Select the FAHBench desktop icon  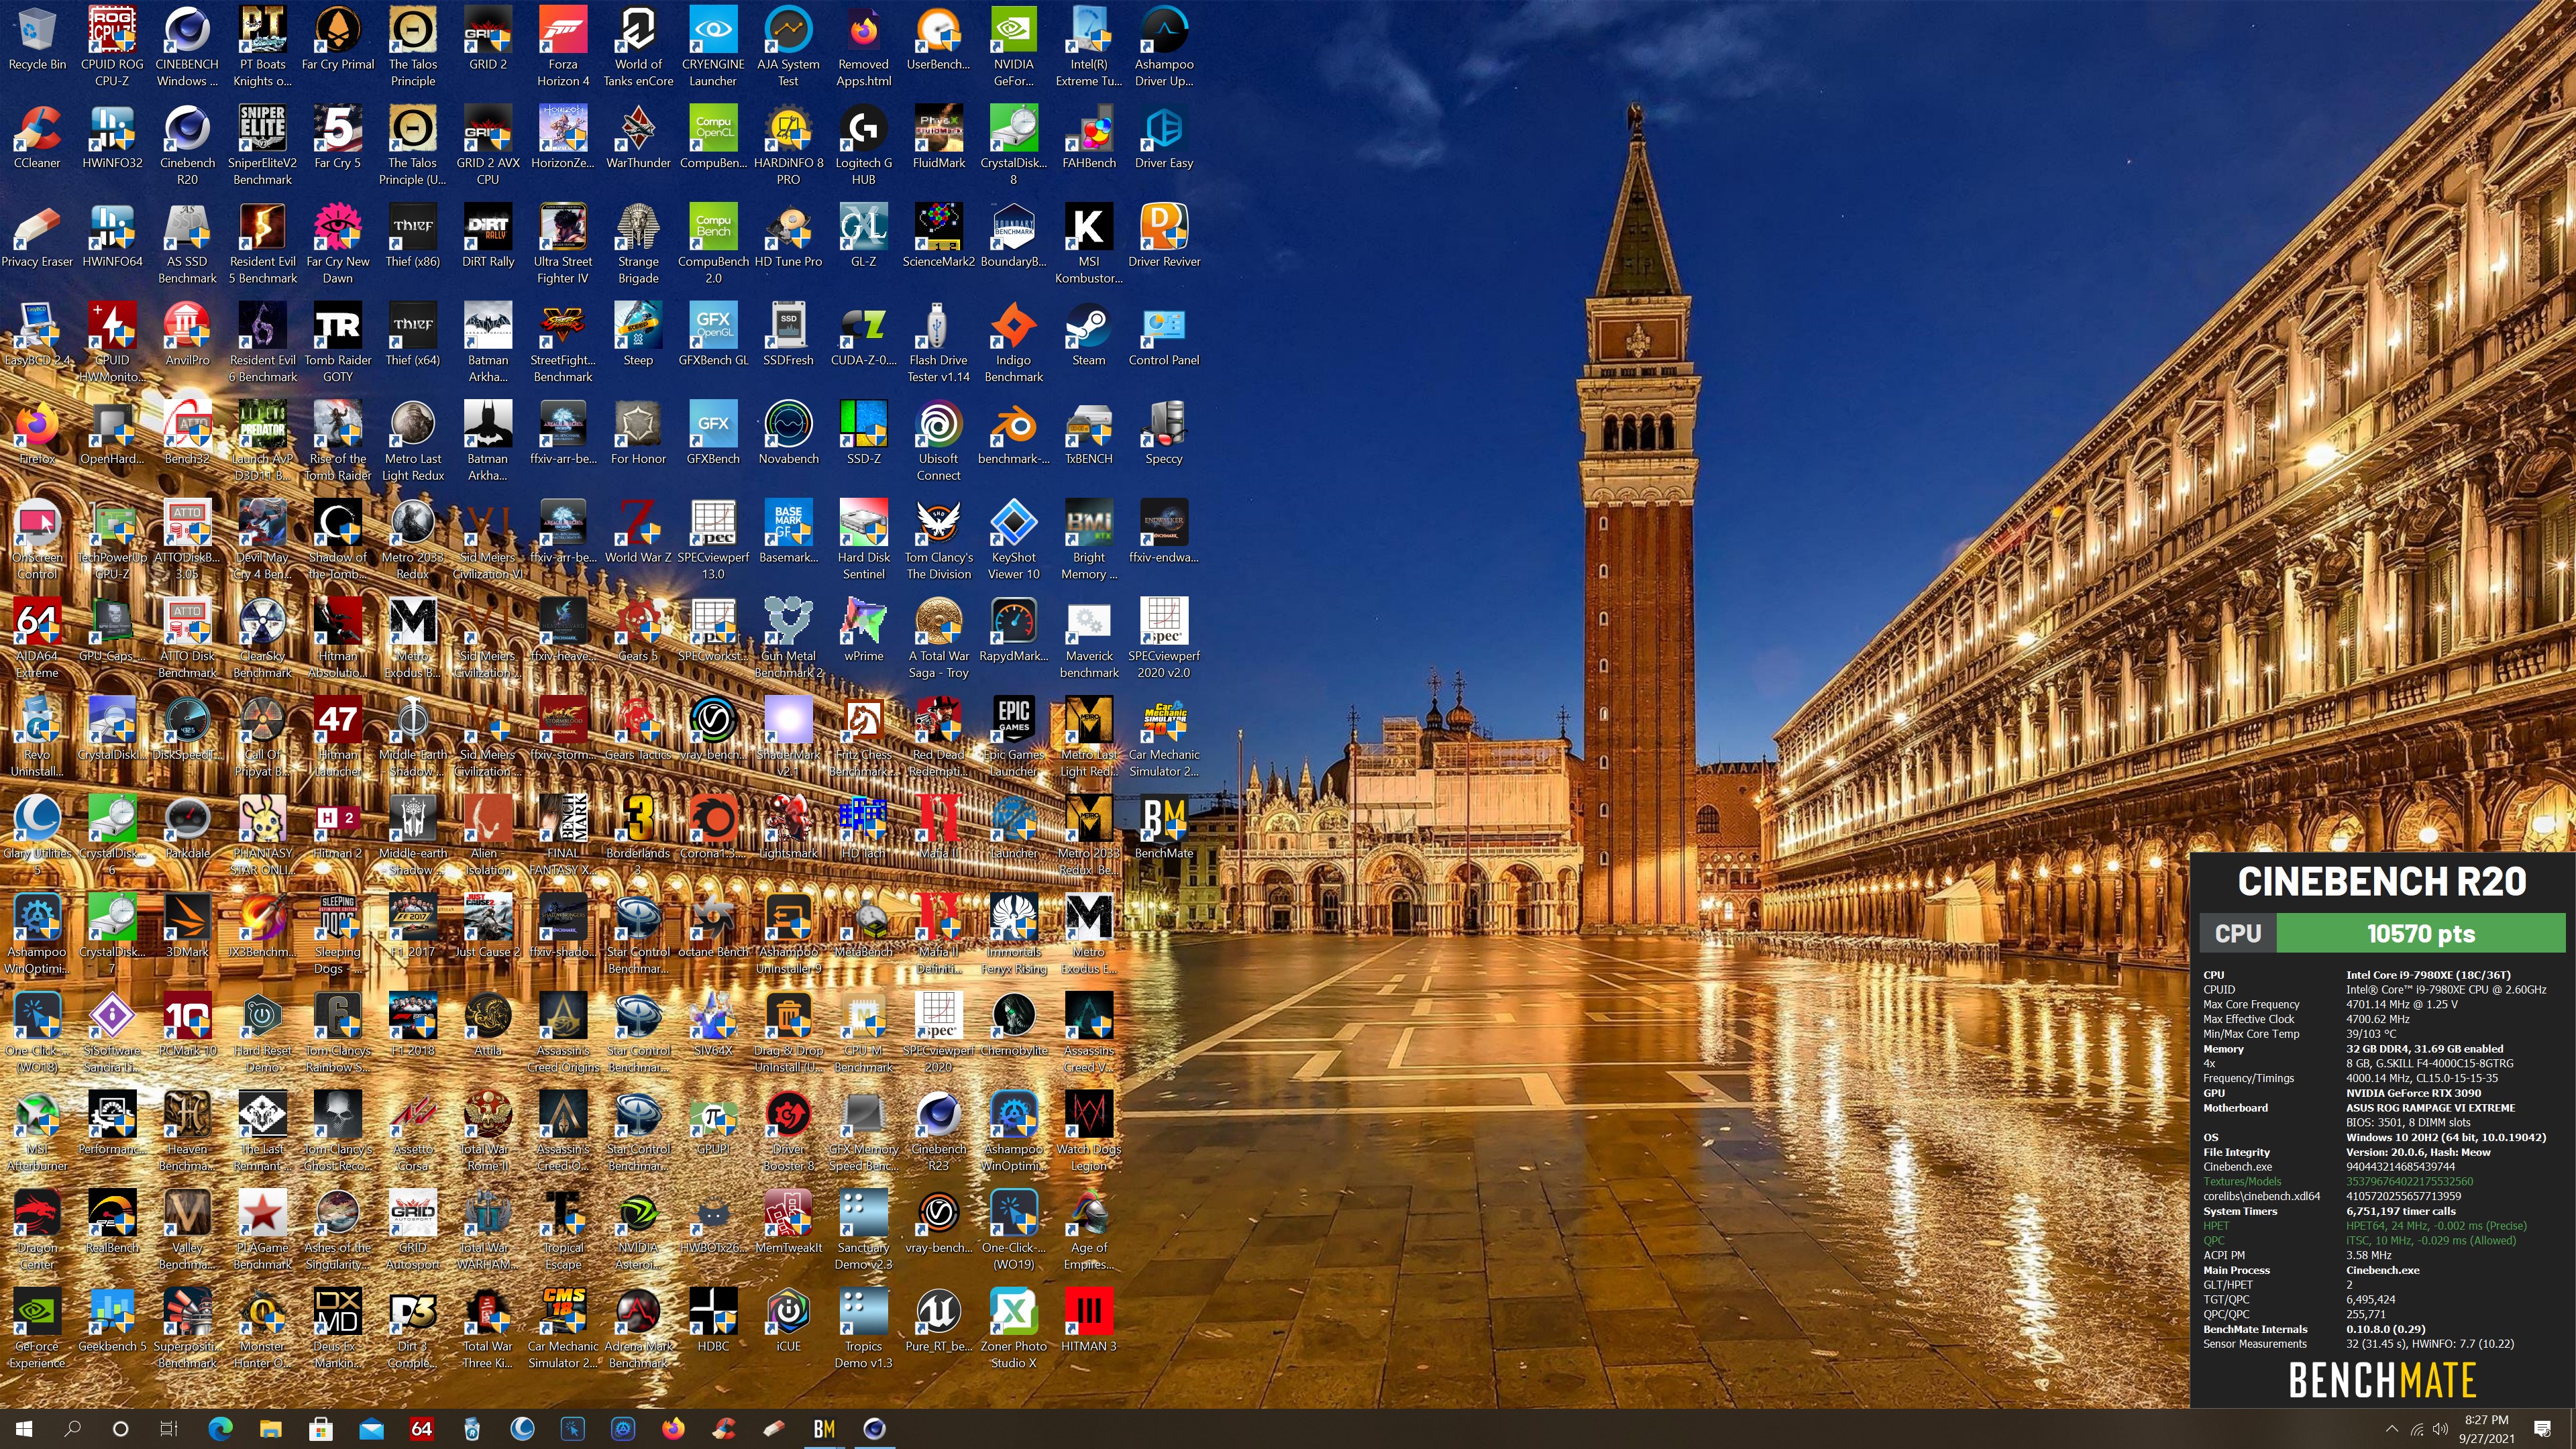pyautogui.click(x=1089, y=138)
